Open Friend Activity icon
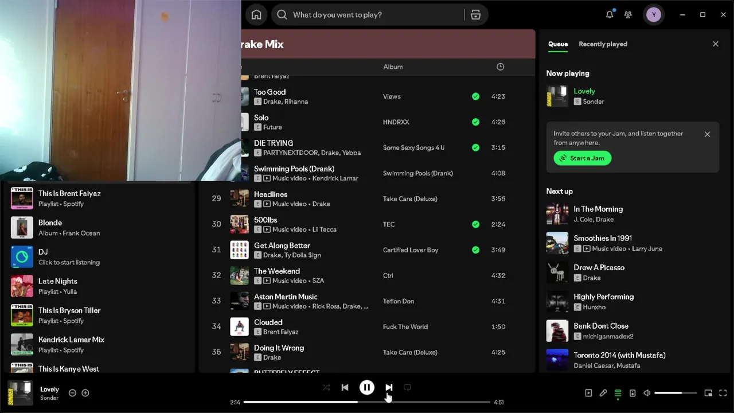This screenshot has width=734, height=413. 628,15
